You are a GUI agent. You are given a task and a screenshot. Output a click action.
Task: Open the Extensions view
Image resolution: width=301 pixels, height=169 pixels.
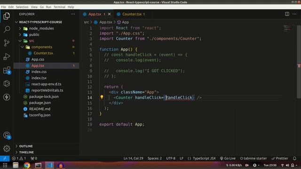[x=7, y=70]
